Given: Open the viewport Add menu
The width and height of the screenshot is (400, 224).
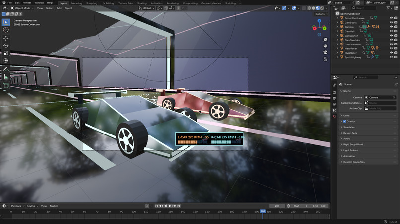Looking at the screenshot, I should coord(59,8).
